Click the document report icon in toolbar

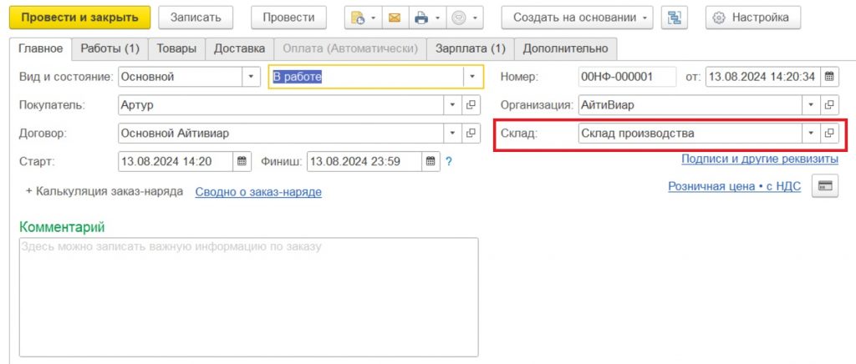click(358, 18)
